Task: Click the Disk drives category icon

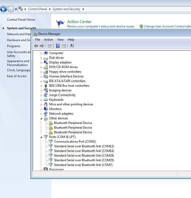Action: tap(46, 58)
